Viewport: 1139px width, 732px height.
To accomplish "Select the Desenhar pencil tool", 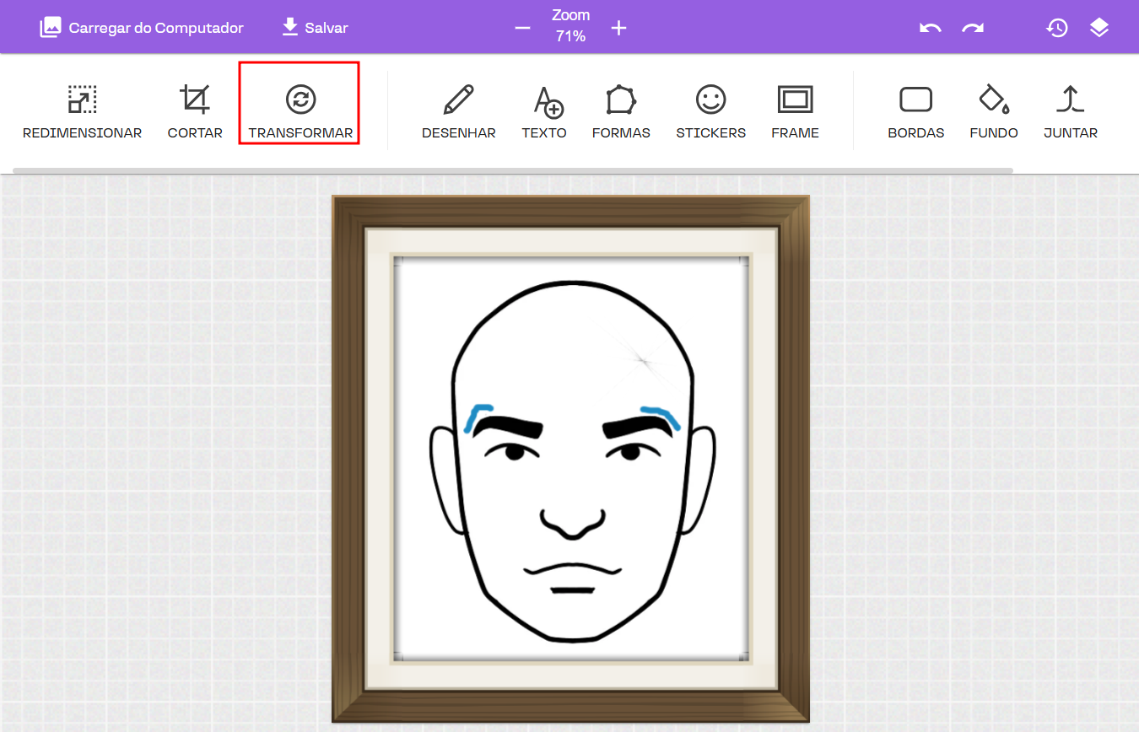I will click(458, 110).
